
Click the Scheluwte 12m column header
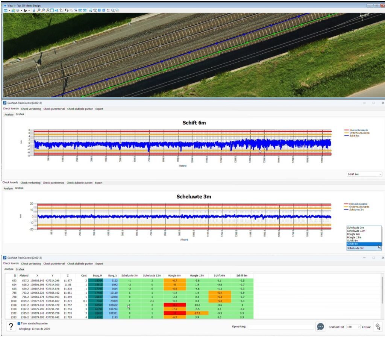pos(152,276)
